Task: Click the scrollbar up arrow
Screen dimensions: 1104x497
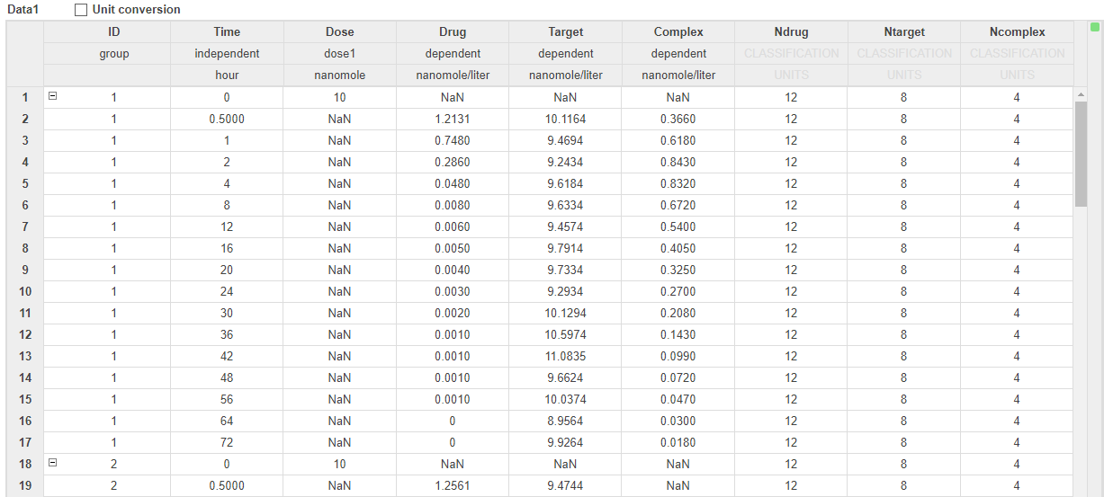Action: (1081, 93)
